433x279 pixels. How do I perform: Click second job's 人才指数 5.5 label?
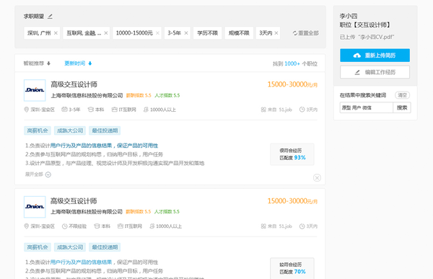(167, 212)
